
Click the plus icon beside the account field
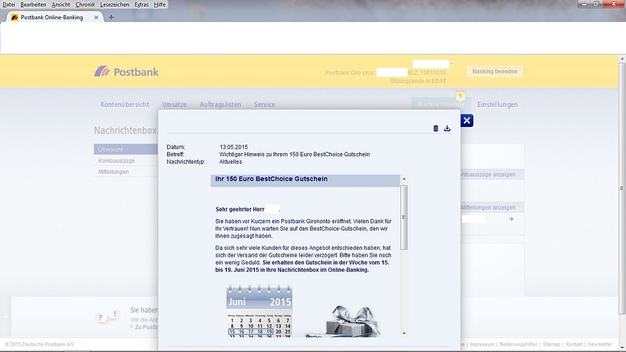coord(451,63)
